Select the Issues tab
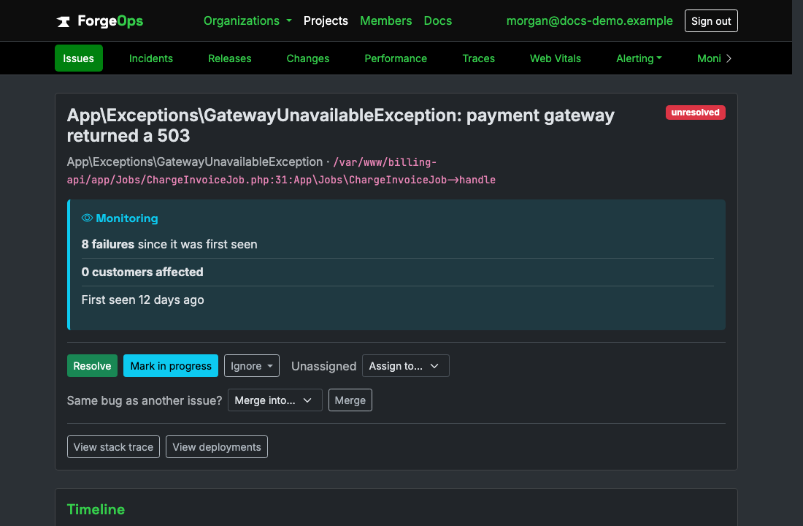The image size is (803, 526). tap(78, 58)
